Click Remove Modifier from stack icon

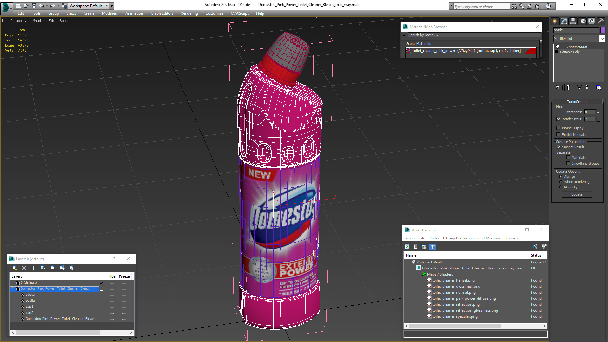[x=587, y=87]
